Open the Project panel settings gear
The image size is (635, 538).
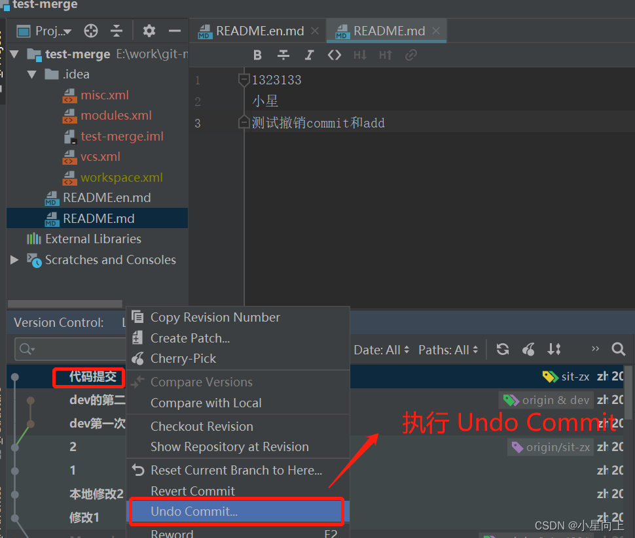coord(149,30)
